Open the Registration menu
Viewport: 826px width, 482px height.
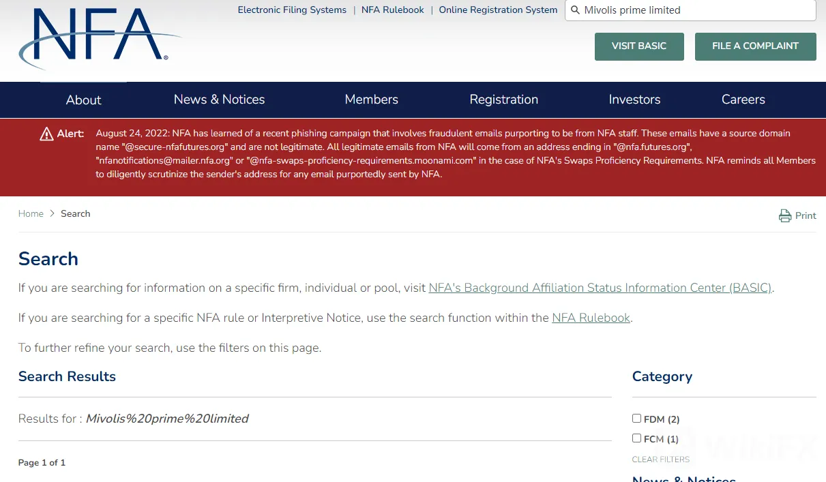[503, 100]
